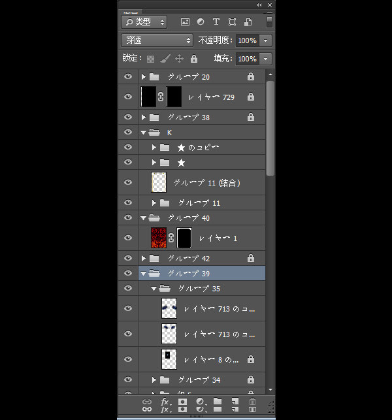Click the thumbnail of グループ 11 (結合)
The width and height of the screenshot is (392, 420).
click(159, 182)
